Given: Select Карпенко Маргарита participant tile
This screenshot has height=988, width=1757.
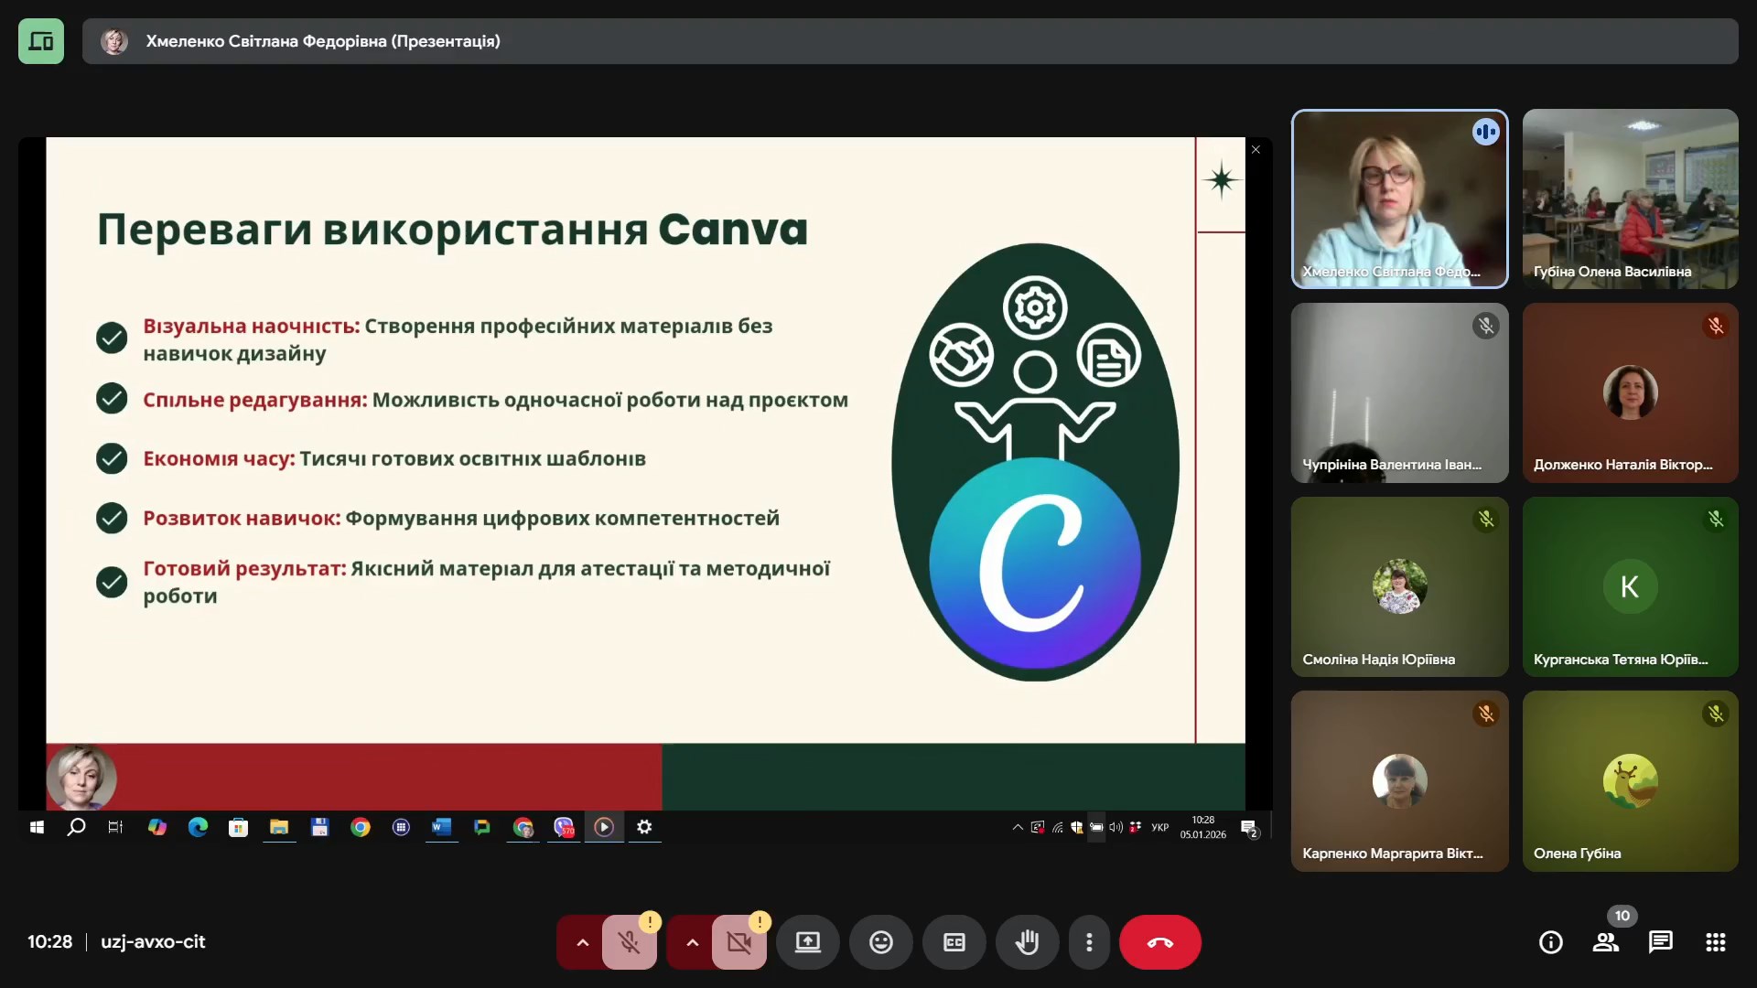Looking at the screenshot, I should point(1399,780).
